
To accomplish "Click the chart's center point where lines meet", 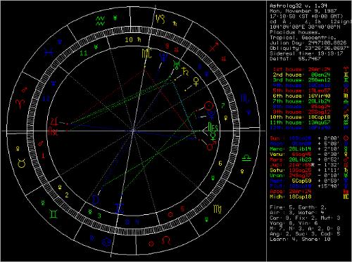I will 133,131.
